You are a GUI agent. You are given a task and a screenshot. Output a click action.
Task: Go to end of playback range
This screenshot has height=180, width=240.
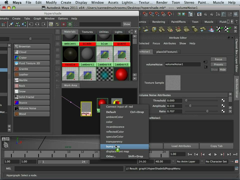[235, 154]
